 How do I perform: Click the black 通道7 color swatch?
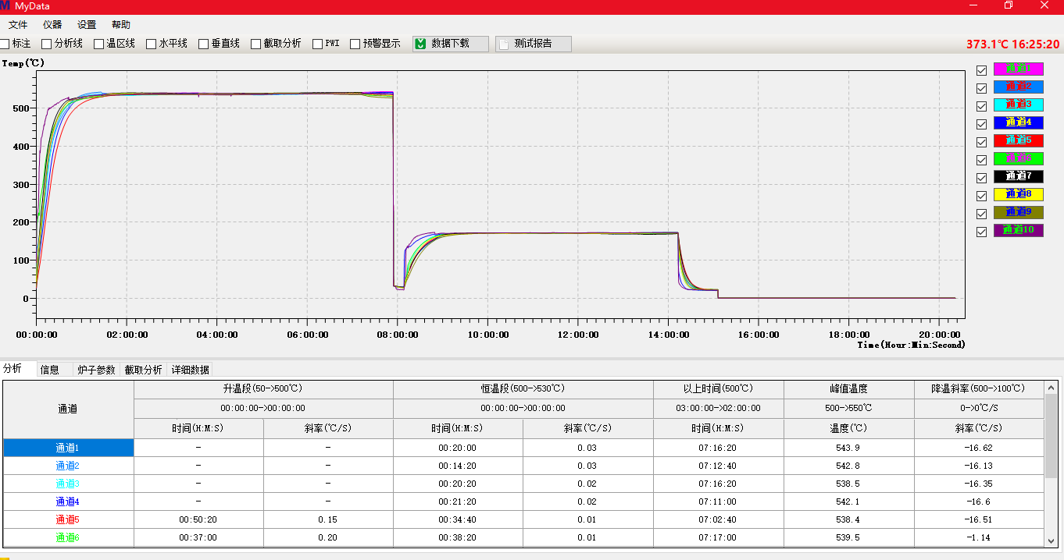(1018, 176)
